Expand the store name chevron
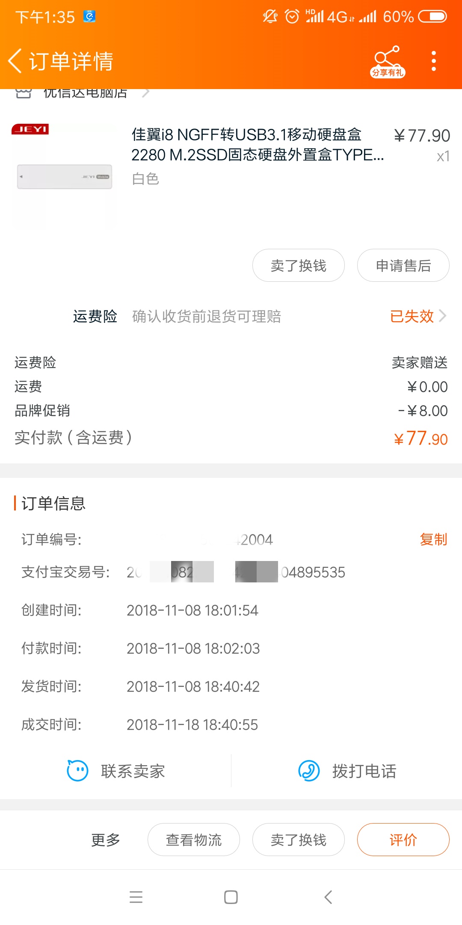 [x=146, y=92]
